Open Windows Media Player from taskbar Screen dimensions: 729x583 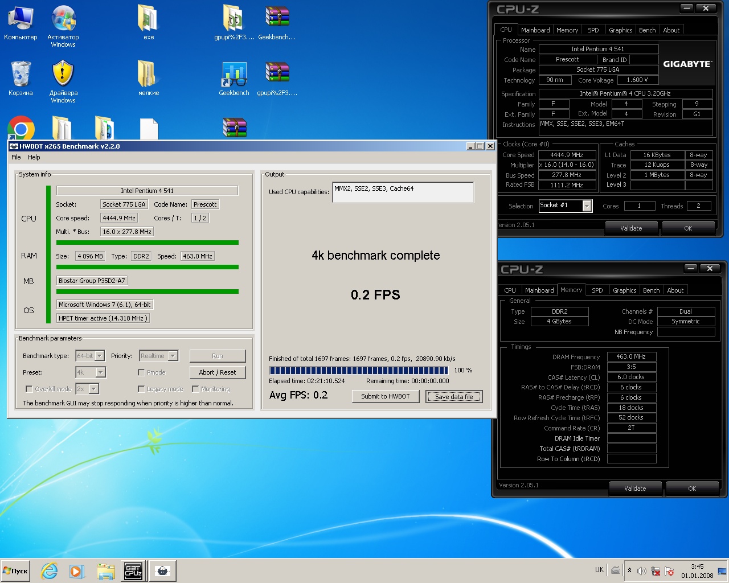(x=77, y=571)
